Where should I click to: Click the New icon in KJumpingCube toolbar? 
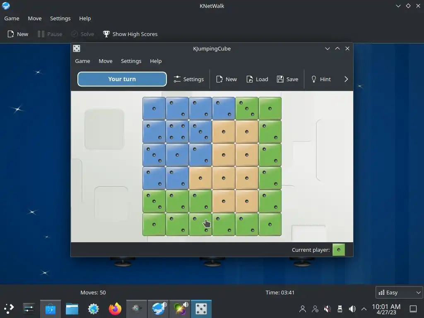click(219, 79)
